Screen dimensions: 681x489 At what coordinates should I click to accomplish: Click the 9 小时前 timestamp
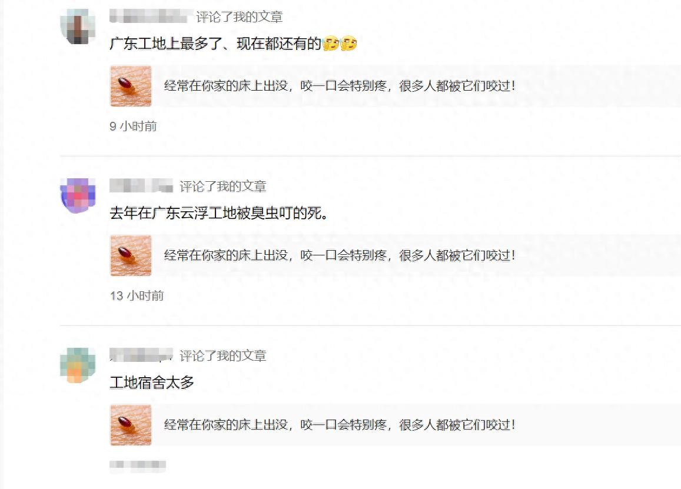133,127
